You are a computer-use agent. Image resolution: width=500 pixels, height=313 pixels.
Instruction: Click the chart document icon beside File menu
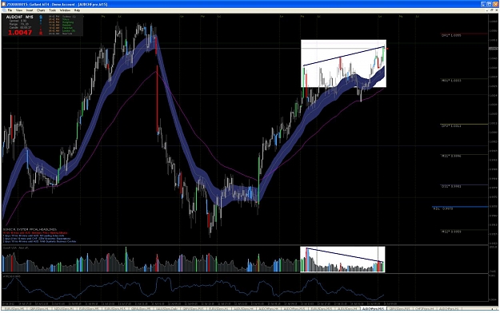pyautogui.click(x=4, y=10)
